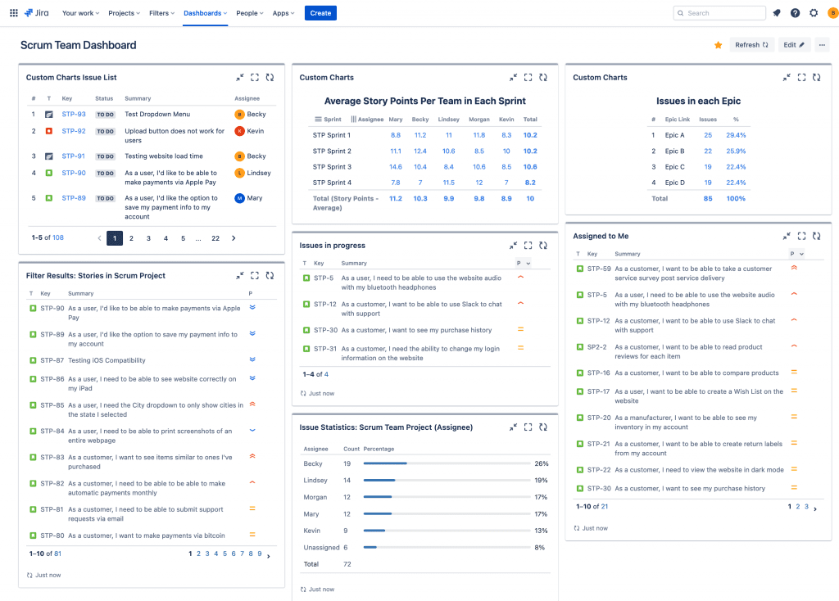Open the app switcher grid icon

click(x=13, y=13)
